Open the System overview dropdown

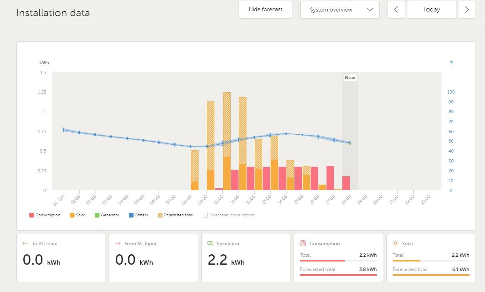pos(339,10)
